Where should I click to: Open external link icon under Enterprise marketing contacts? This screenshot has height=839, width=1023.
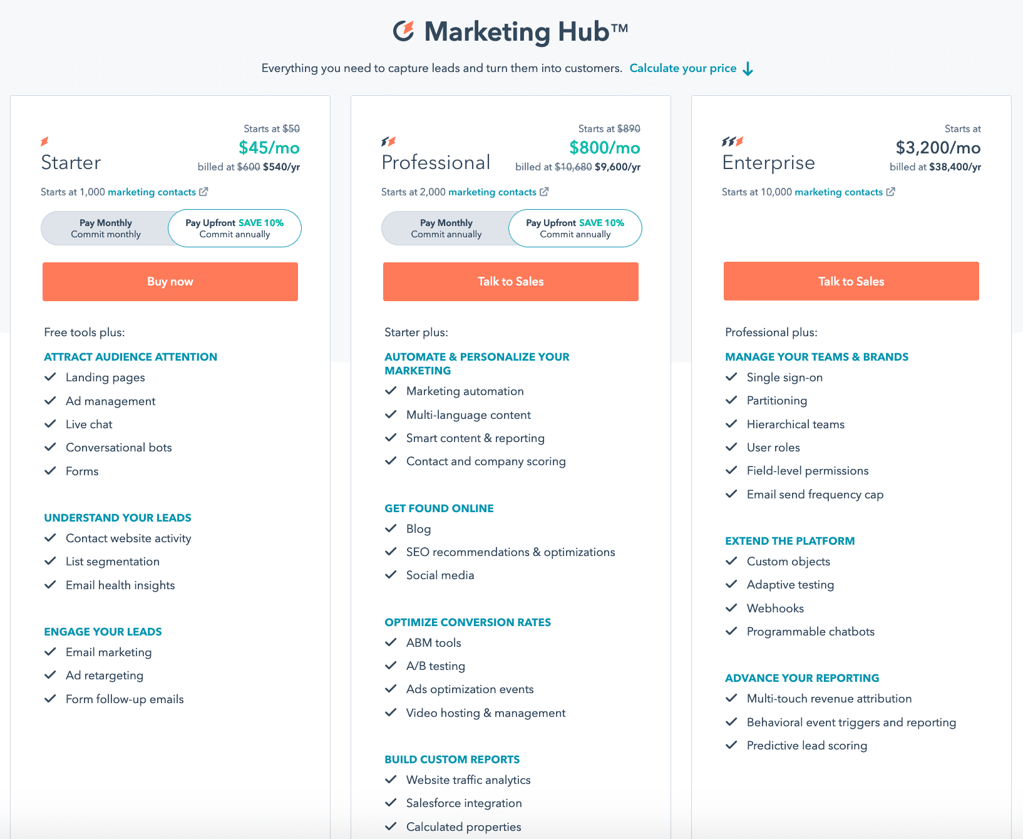pyautogui.click(x=890, y=192)
